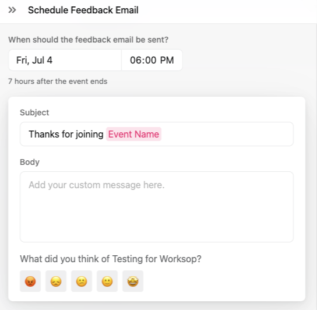Click the '7 hours after the event ends' note

click(58, 82)
